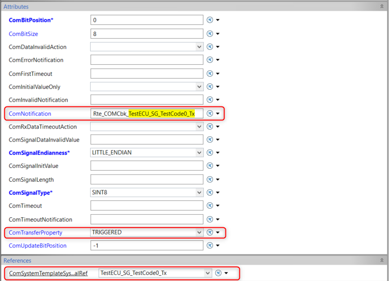The height and width of the screenshot is (281, 389).
Task: Click the ComSignalEndianness* attribute label
Action: pyautogui.click(x=39, y=153)
